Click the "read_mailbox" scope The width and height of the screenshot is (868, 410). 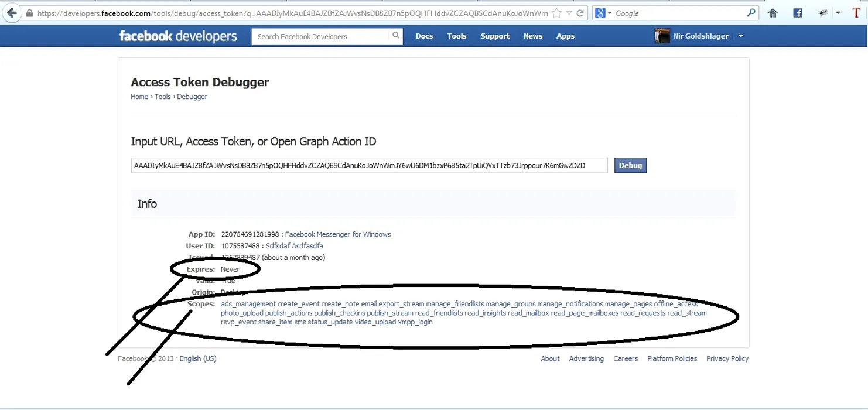tap(528, 313)
